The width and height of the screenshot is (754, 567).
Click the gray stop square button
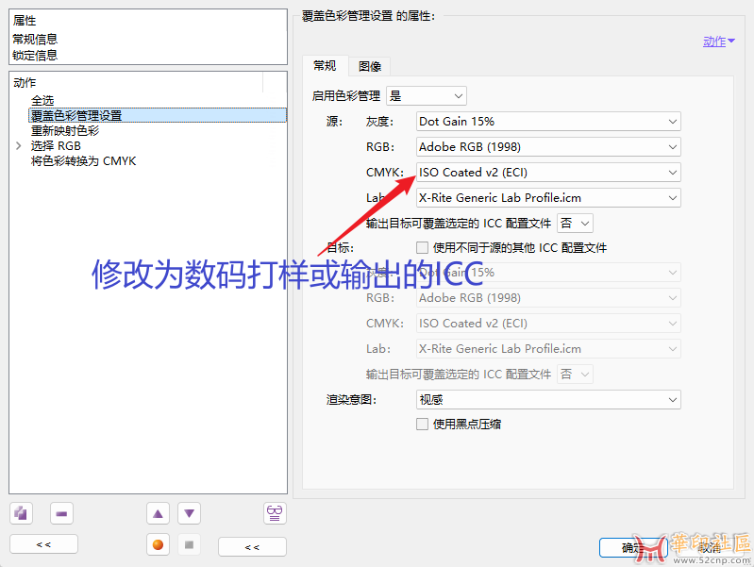[x=189, y=545]
